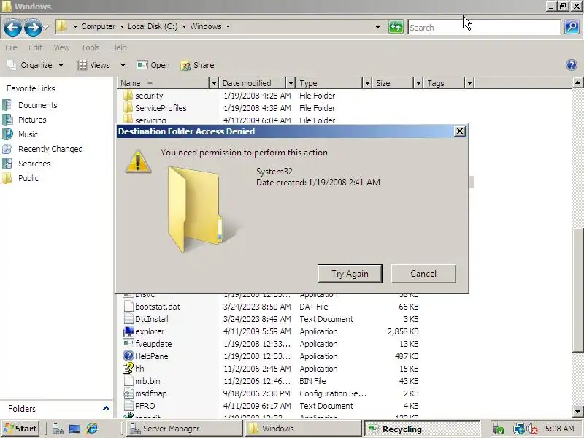The height and width of the screenshot is (438, 584).
Task: Expand the Date modified column dropdown
Action: coord(291,83)
